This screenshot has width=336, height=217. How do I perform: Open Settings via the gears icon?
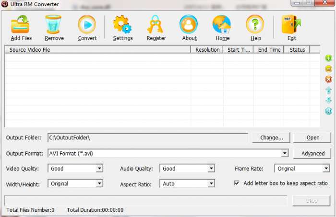[122, 24]
